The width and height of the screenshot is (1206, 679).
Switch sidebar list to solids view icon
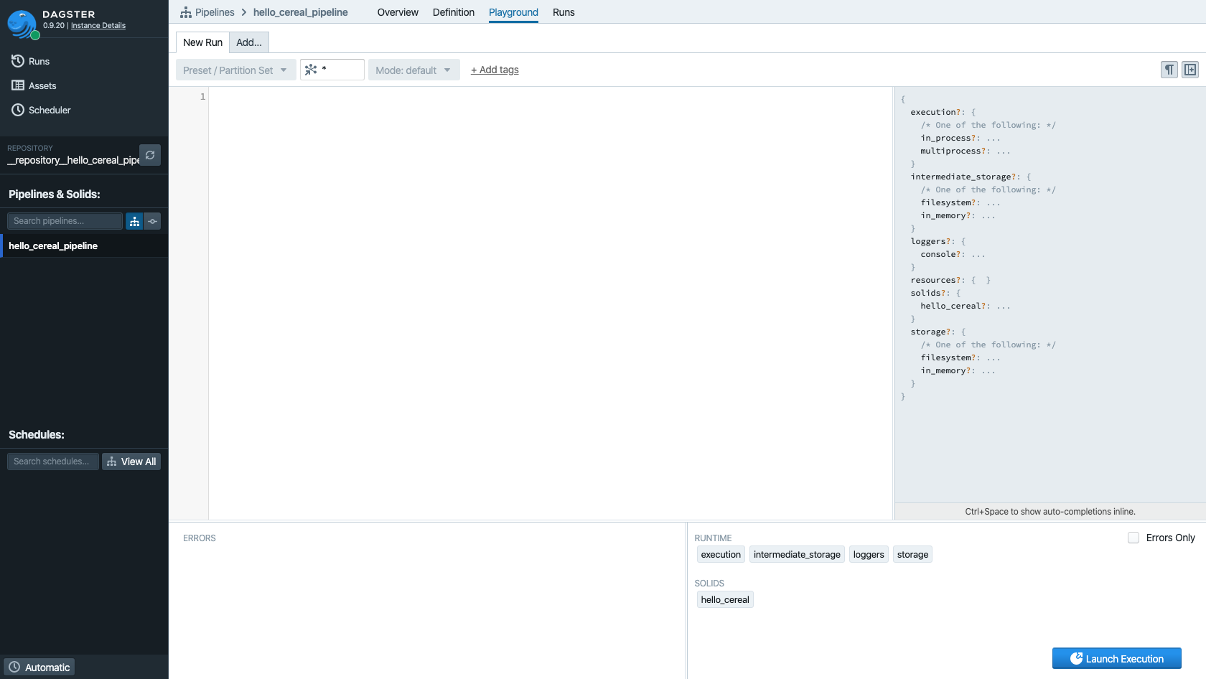click(x=152, y=221)
